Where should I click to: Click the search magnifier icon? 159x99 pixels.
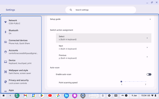(x=71, y=10)
